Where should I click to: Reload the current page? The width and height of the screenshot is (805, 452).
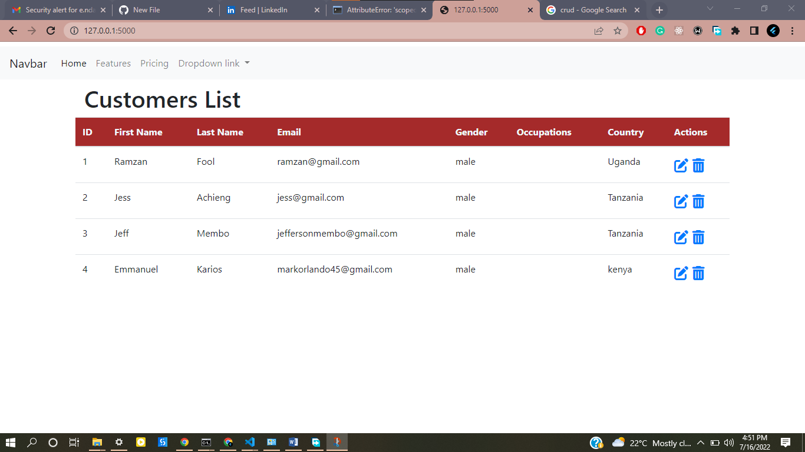tap(50, 31)
